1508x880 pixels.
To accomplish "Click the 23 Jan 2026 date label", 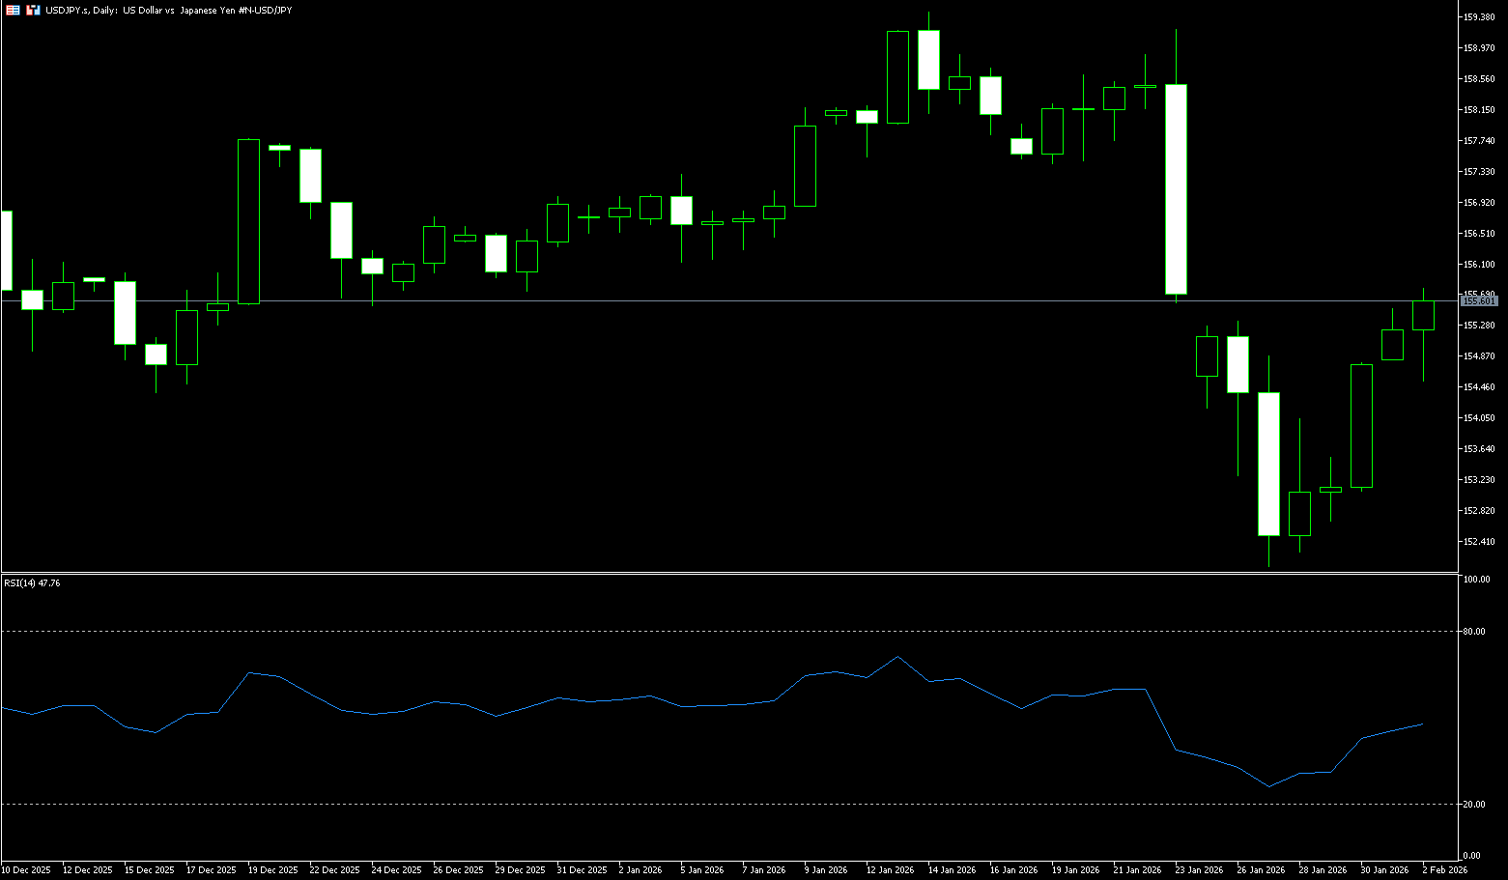I will click(1199, 870).
